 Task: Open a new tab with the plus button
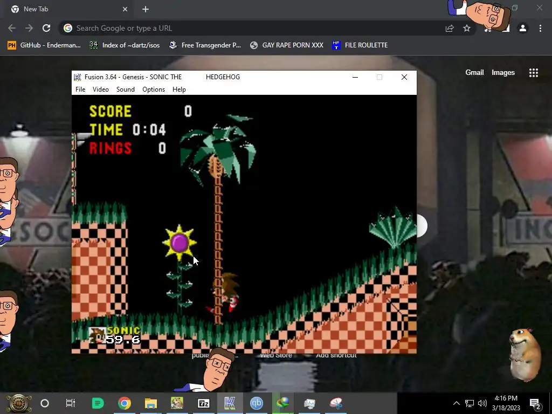click(146, 9)
